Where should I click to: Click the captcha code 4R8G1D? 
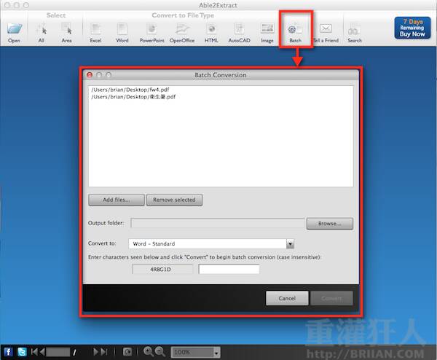tap(160, 270)
